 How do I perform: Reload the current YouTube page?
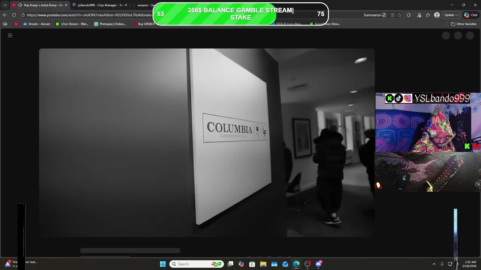(14, 15)
